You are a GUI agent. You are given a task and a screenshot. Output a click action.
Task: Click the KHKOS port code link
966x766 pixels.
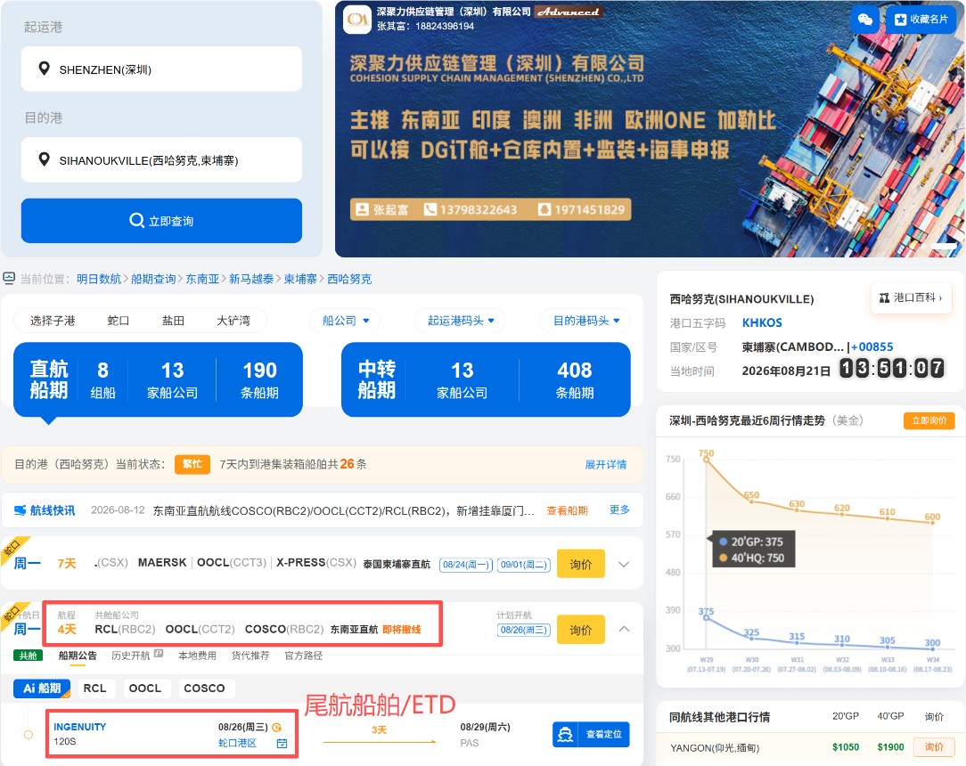[x=762, y=322]
